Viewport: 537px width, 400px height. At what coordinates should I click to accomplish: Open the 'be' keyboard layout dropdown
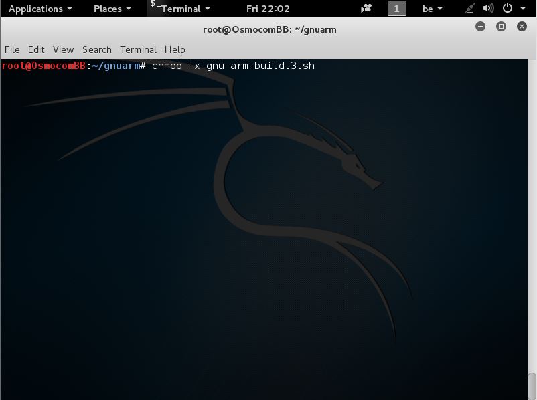432,9
